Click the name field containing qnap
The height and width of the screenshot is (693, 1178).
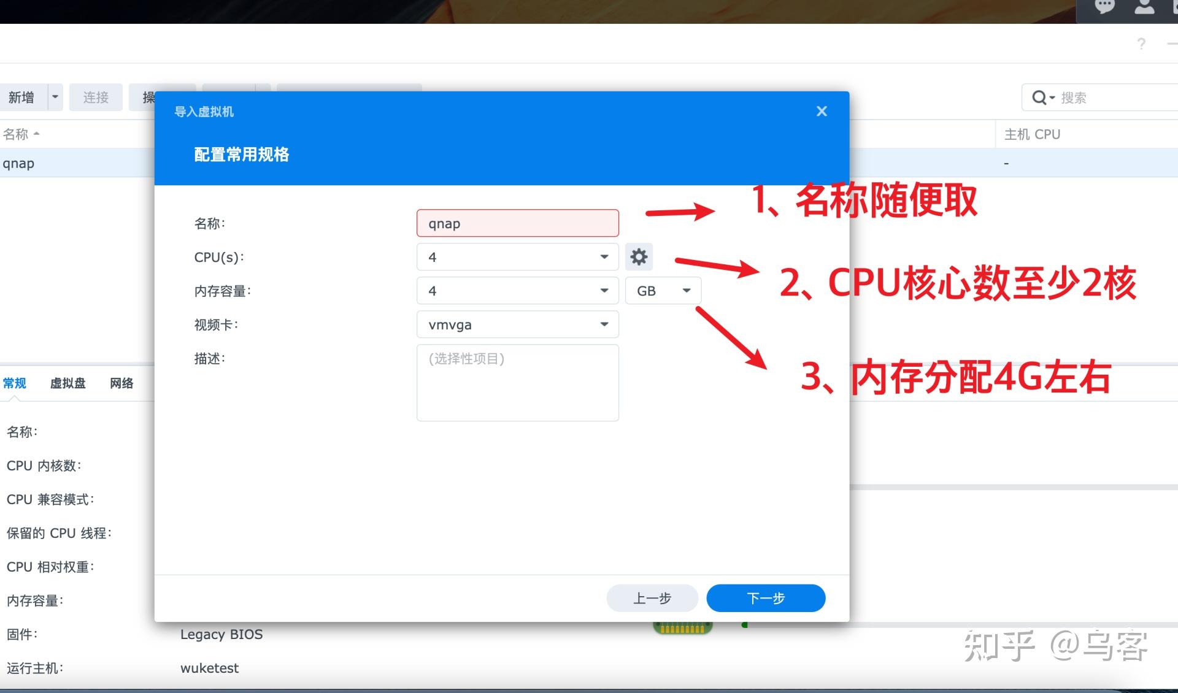click(517, 223)
